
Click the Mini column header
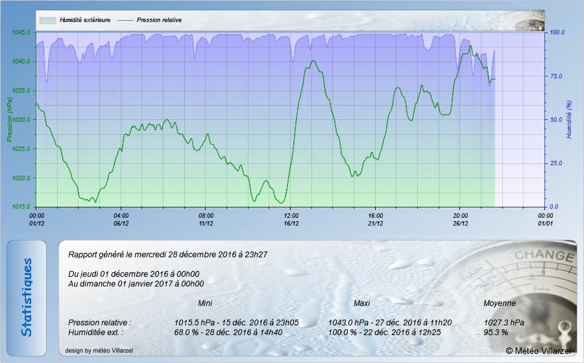coord(205,303)
